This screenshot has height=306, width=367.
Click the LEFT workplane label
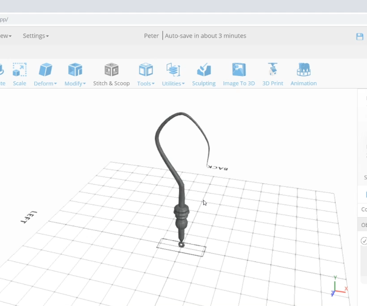coord(28,217)
